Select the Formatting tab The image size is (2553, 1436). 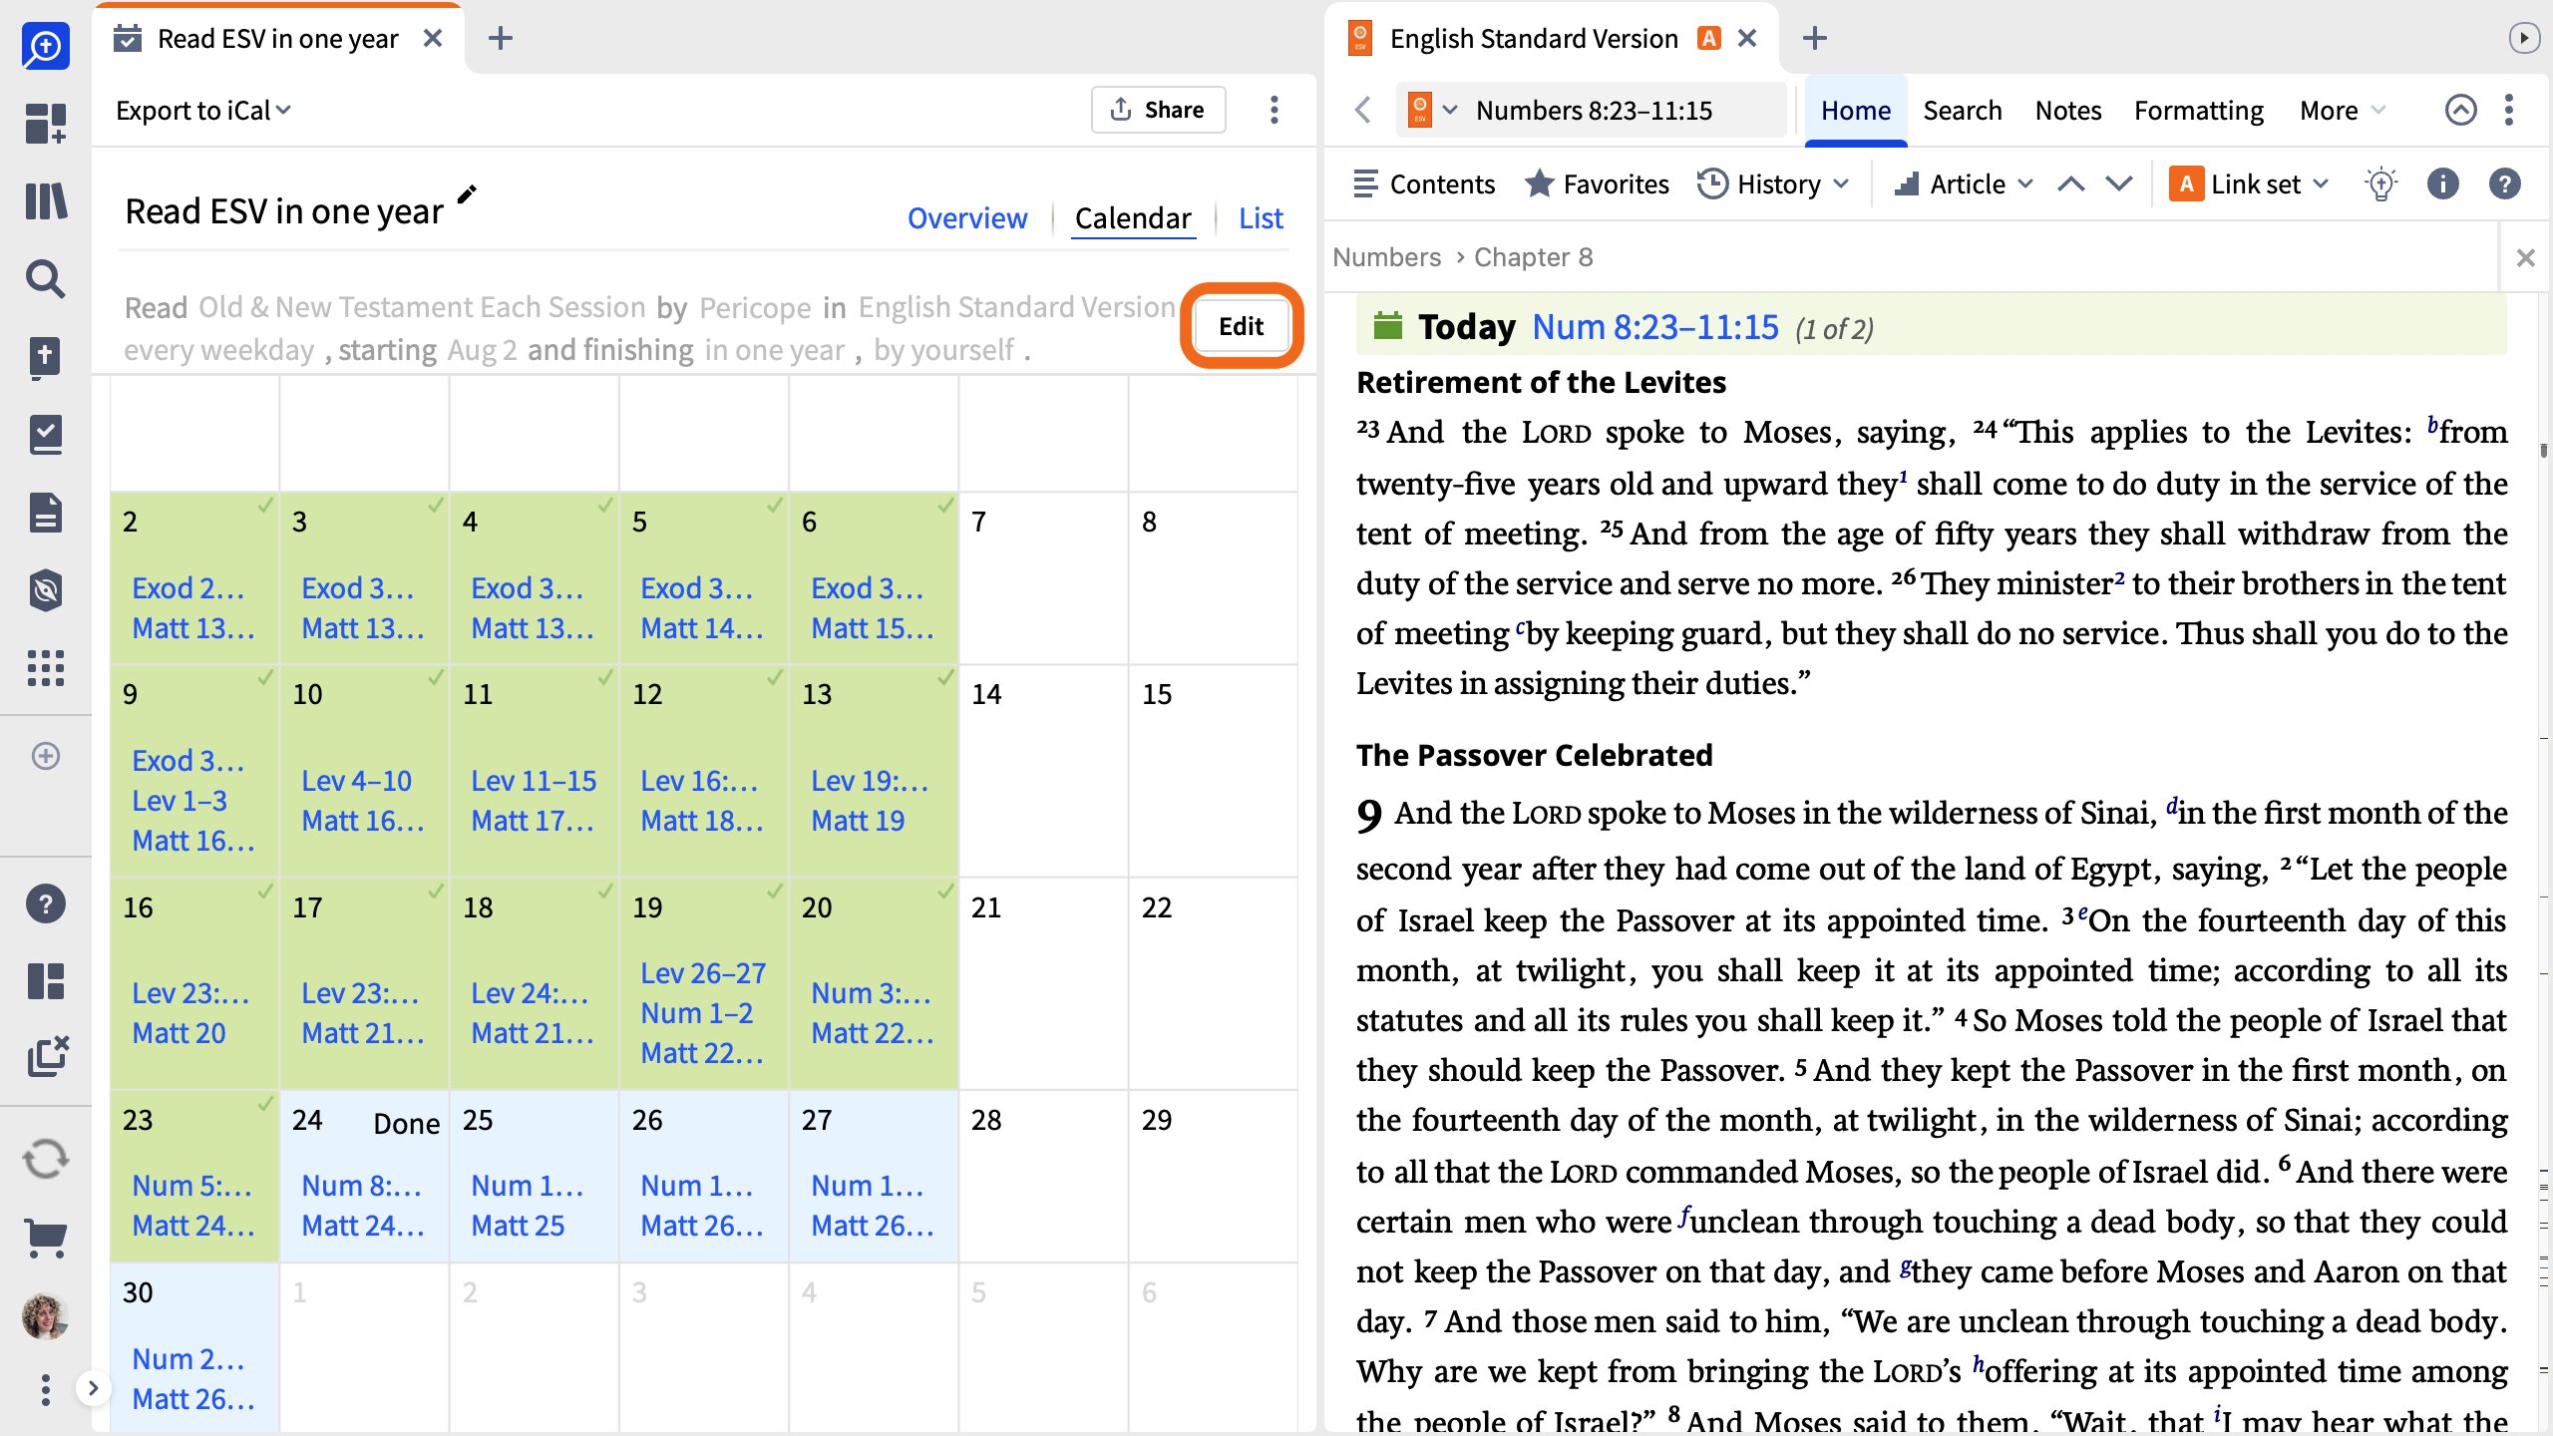(2199, 110)
